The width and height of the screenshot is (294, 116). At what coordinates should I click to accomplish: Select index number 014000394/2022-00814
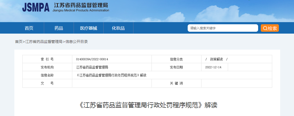pos(92,59)
